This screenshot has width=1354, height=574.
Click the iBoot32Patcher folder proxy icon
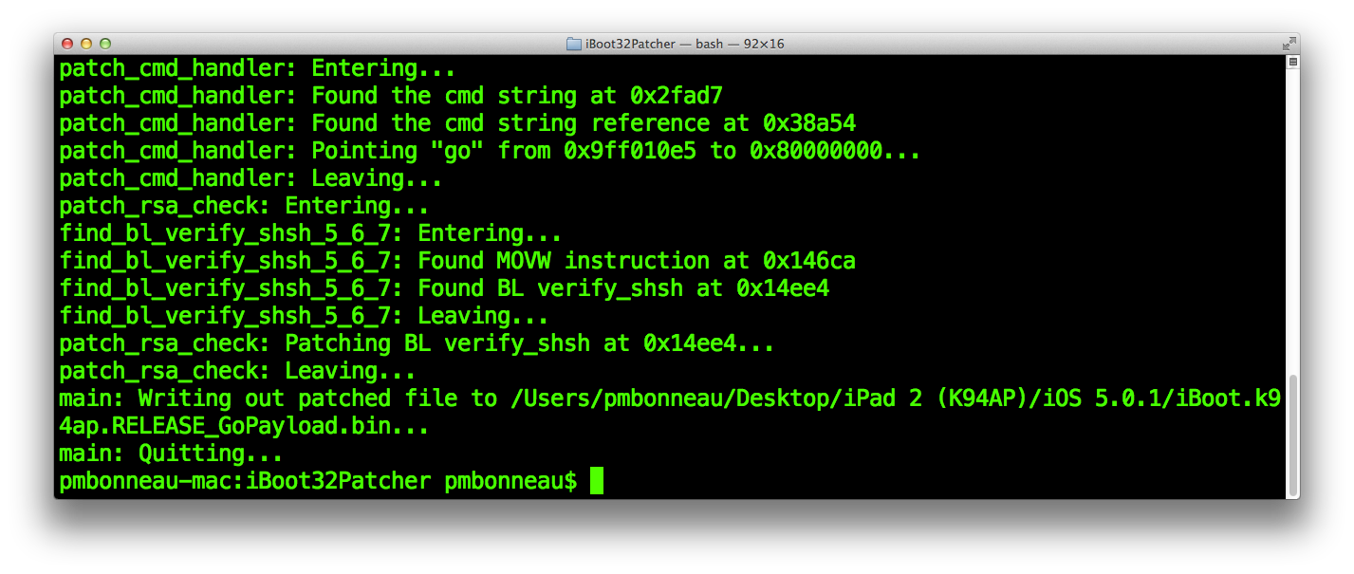(x=573, y=44)
